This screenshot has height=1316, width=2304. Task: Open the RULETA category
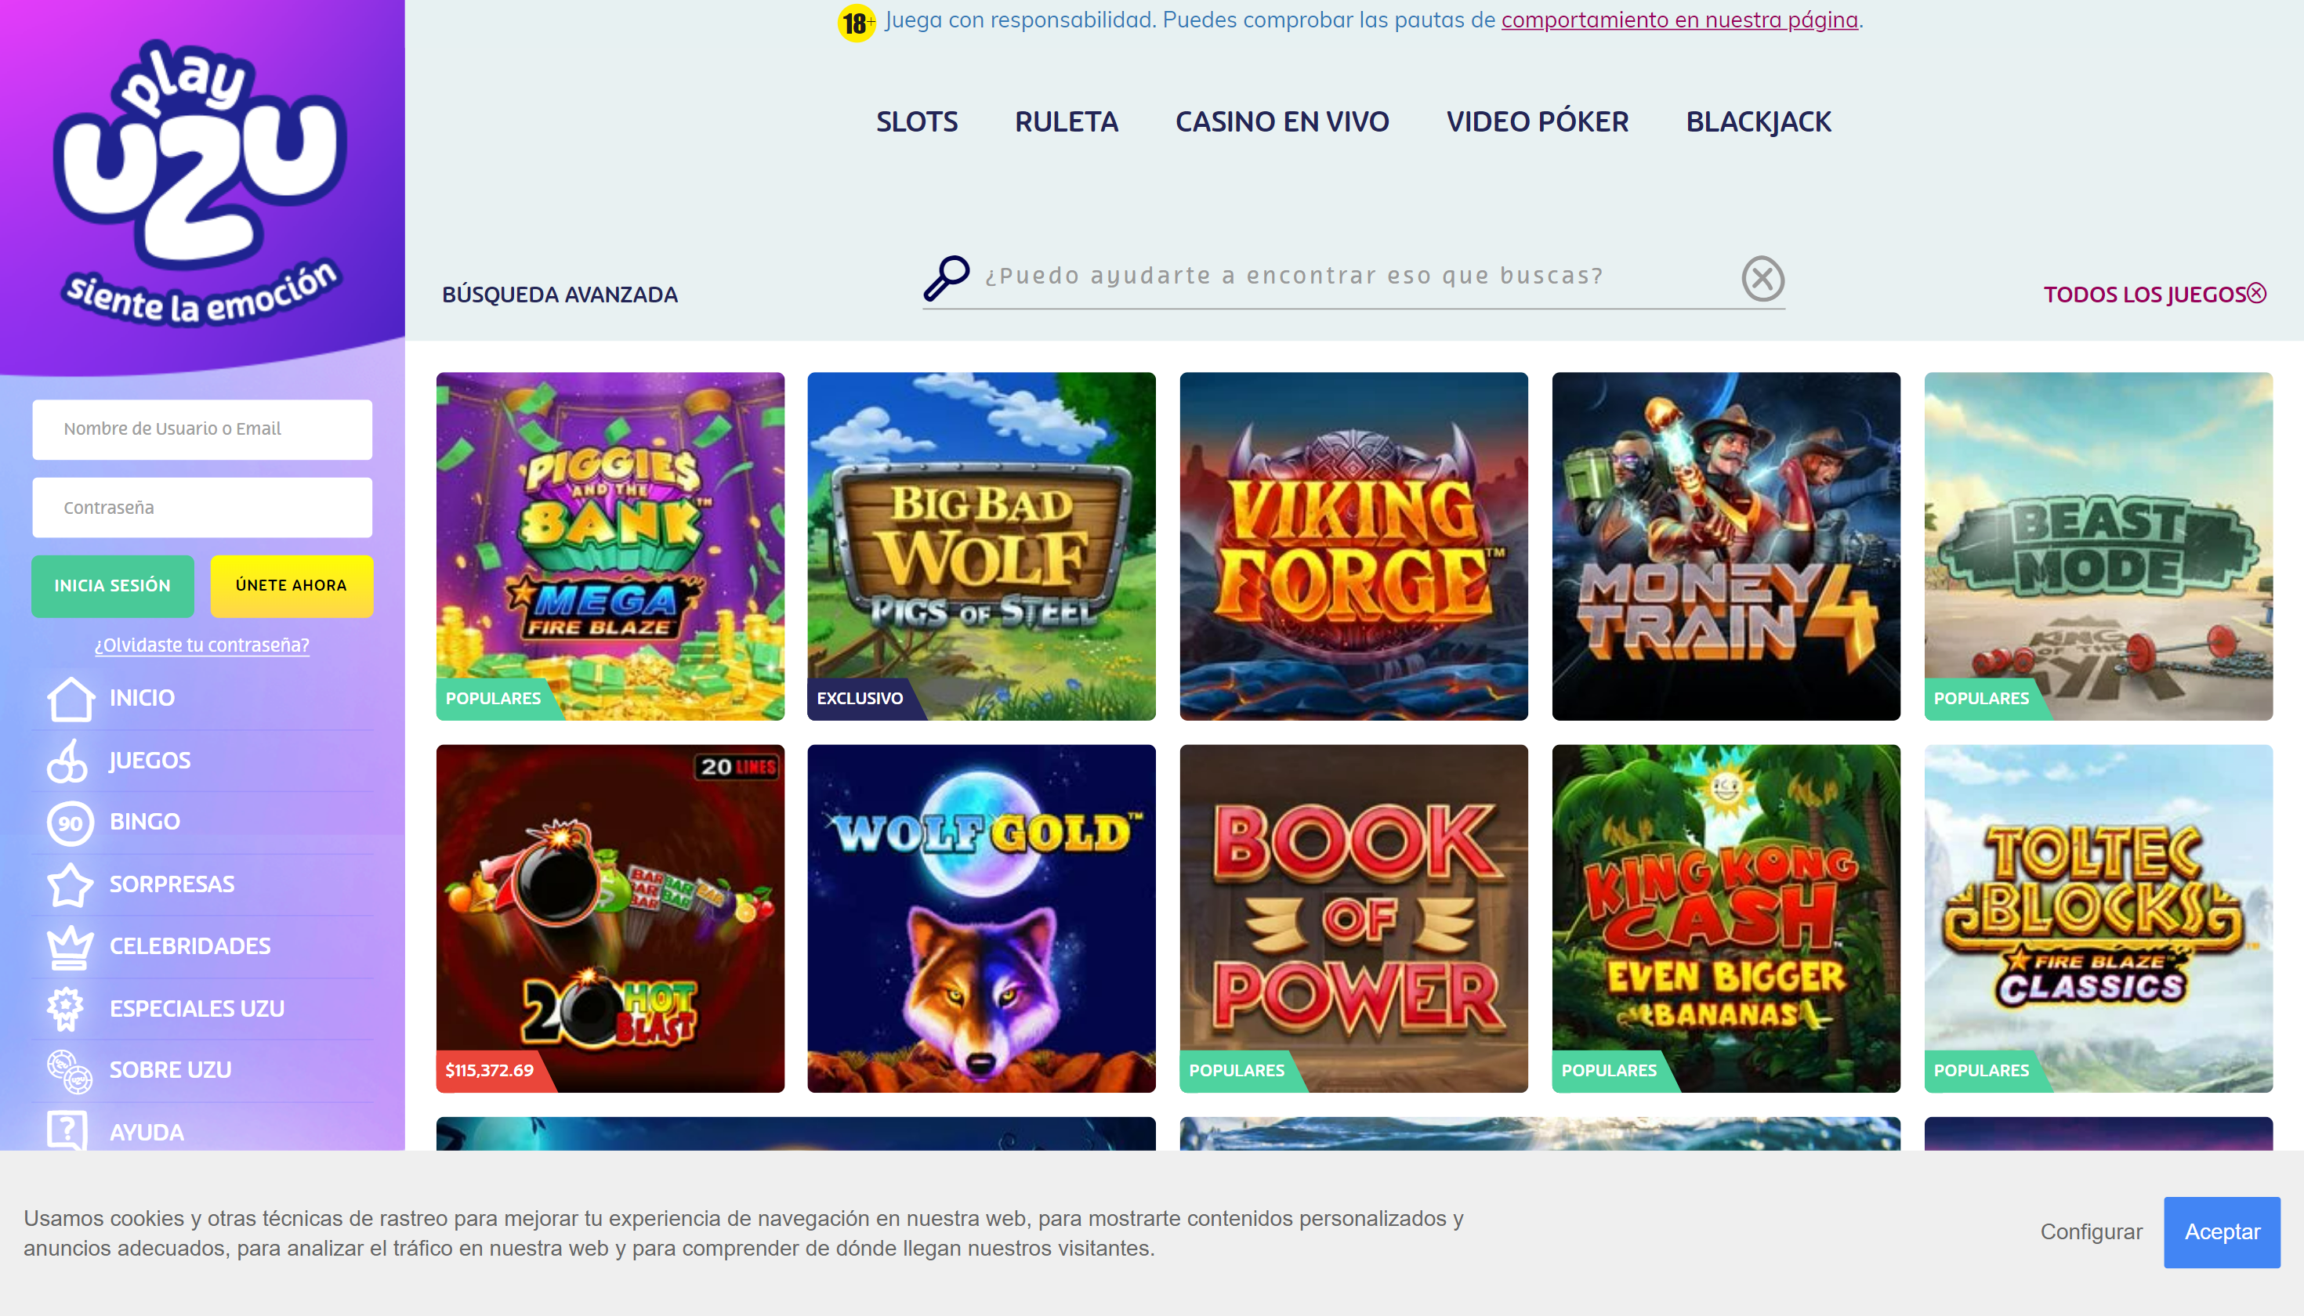tap(1066, 122)
